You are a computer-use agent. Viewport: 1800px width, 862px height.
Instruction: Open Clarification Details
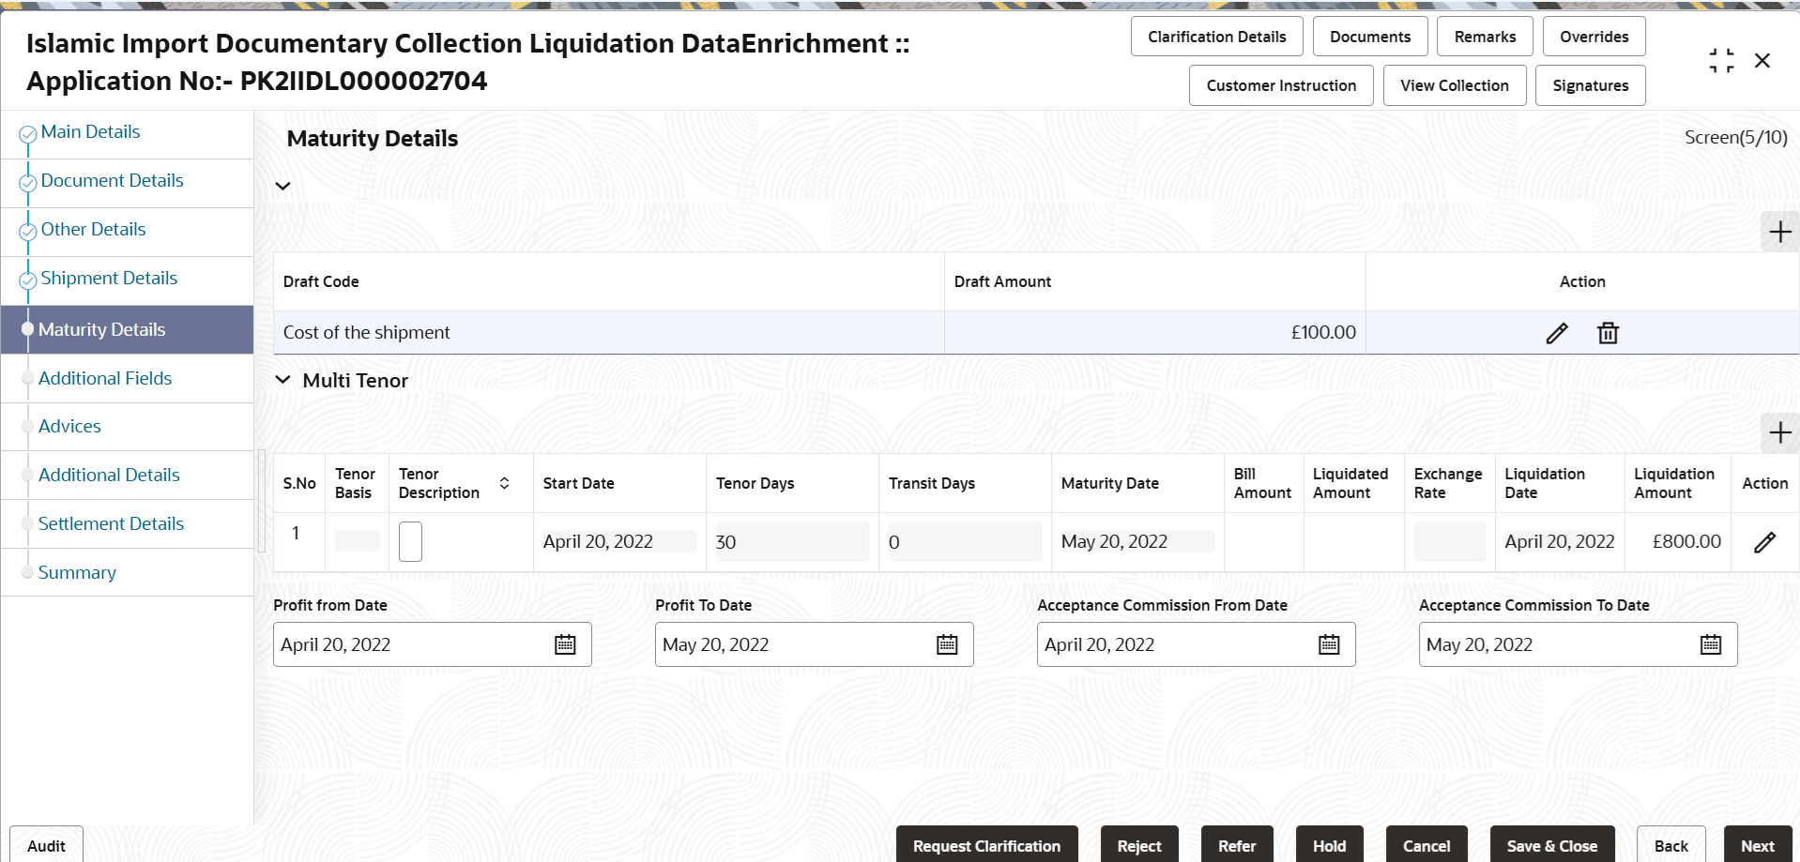click(x=1216, y=37)
